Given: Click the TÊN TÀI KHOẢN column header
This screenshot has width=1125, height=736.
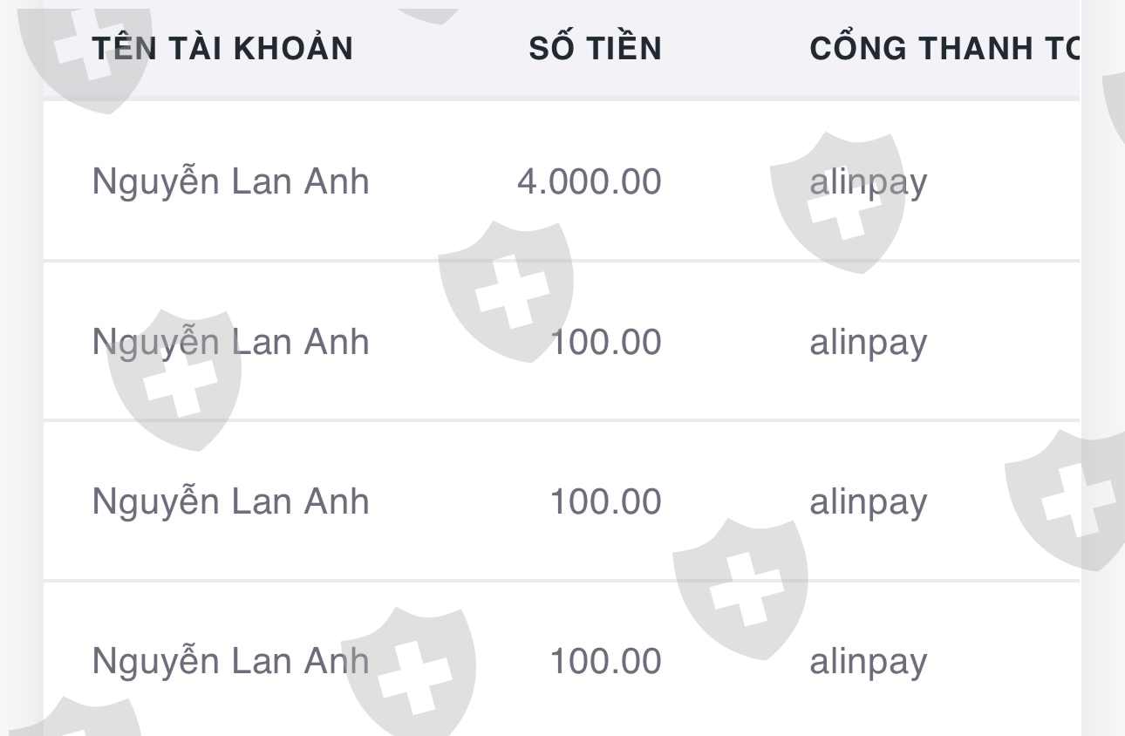Looking at the screenshot, I should (x=222, y=49).
